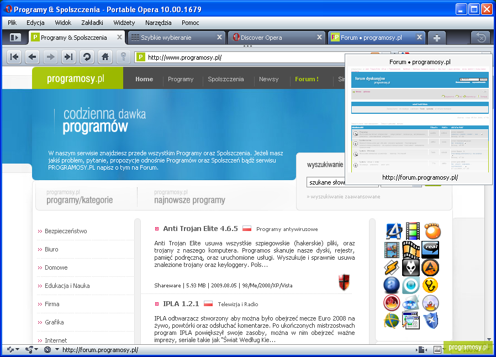
Task: Open the Edycja menu
Action: 35,23
